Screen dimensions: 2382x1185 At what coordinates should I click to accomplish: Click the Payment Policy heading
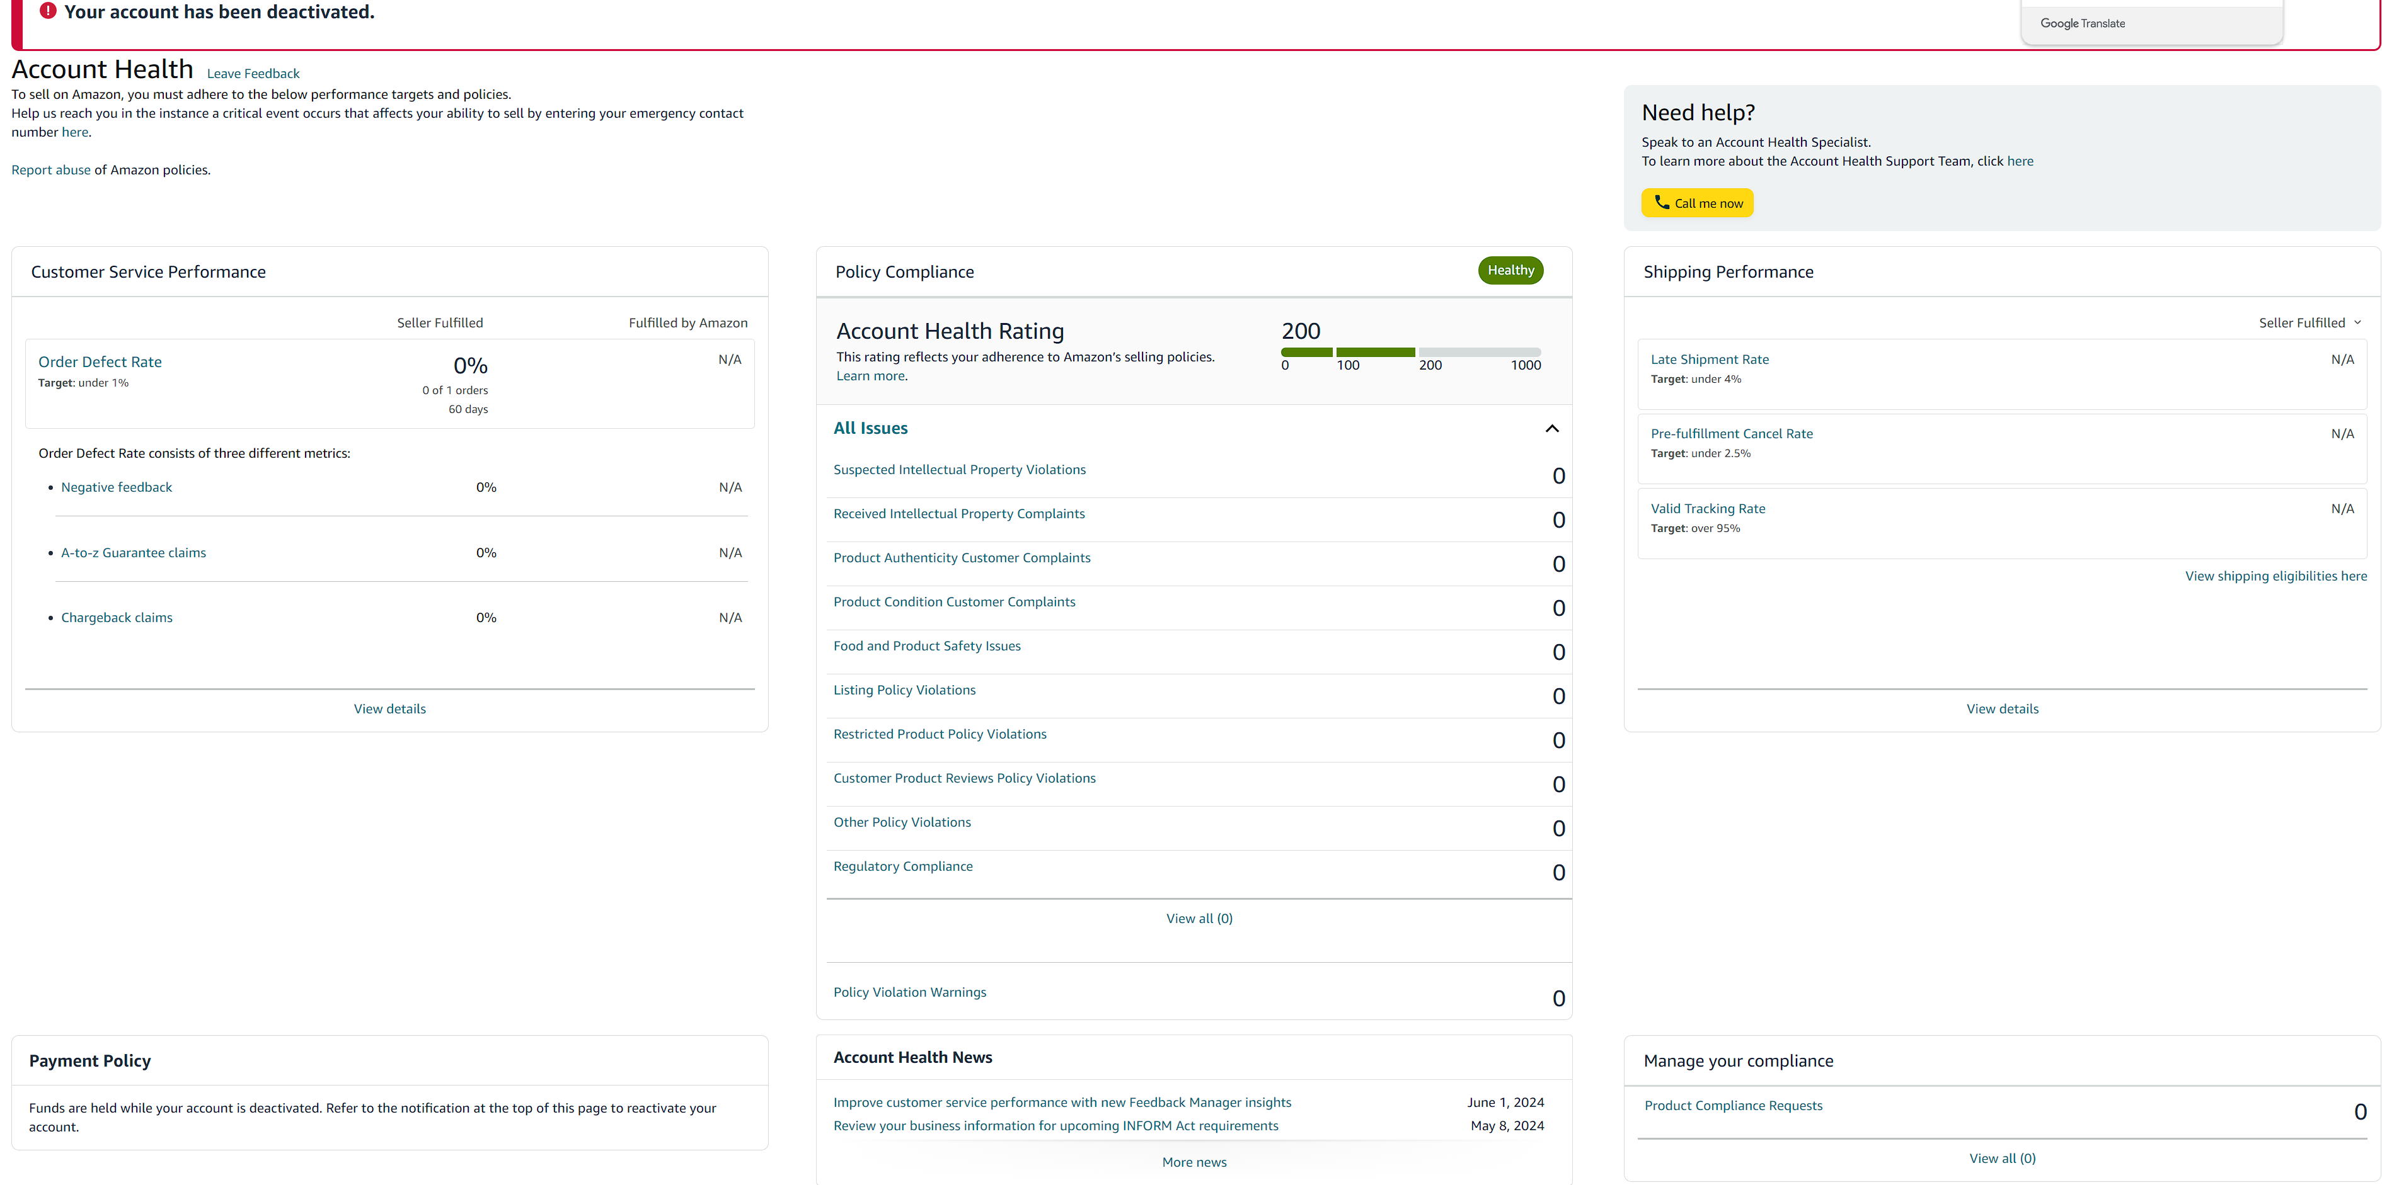pos(89,1060)
